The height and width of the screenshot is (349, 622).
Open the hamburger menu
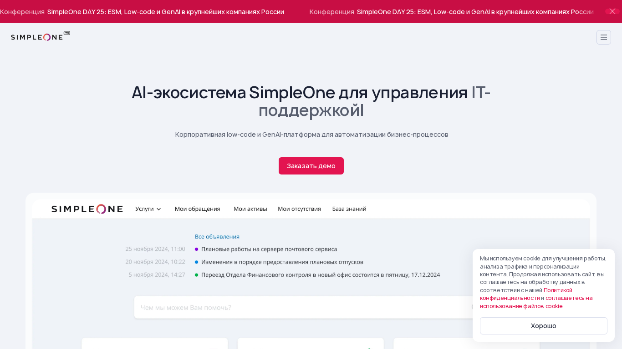coord(604,37)
